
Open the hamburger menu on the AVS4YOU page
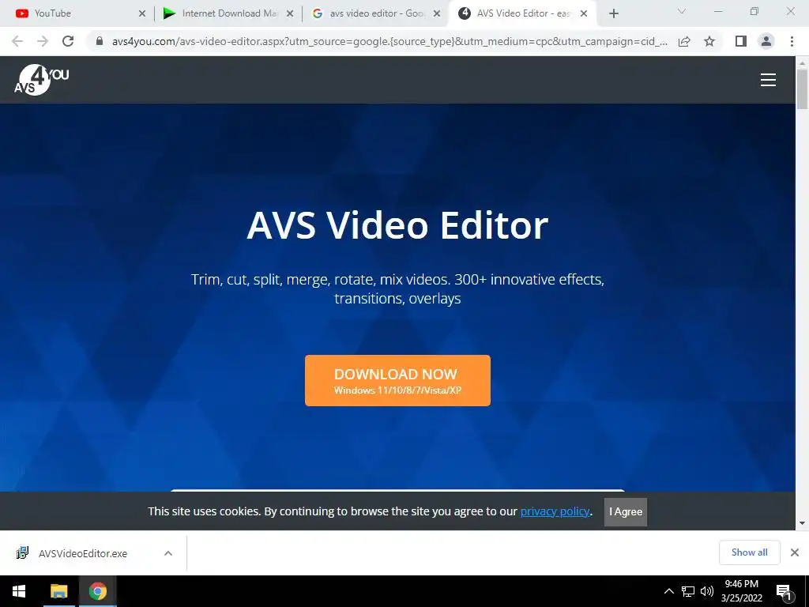[x=768, y=80]
